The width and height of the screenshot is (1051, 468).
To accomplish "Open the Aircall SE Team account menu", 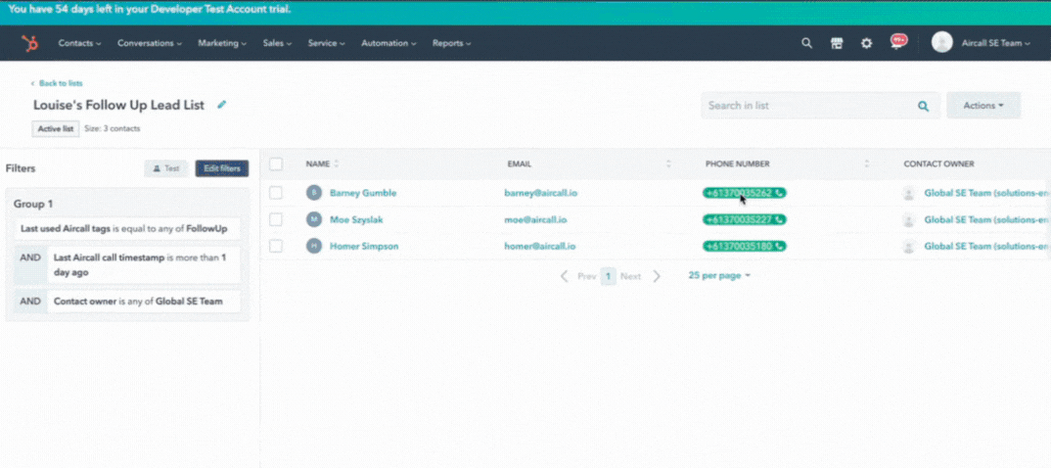I will (982, 43).
